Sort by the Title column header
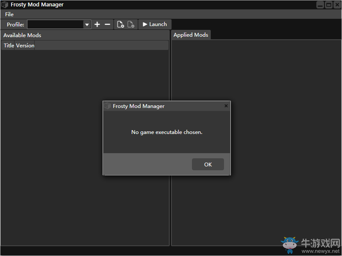Viewport: 342px width, 256px height. pos(8,46)
